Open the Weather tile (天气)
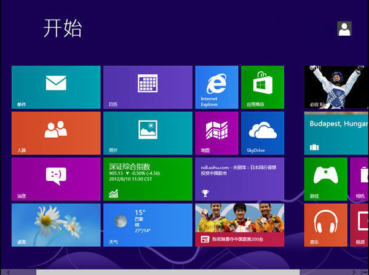Image resolution: width=369 pixels, height=275 pixels. point(148,225)
